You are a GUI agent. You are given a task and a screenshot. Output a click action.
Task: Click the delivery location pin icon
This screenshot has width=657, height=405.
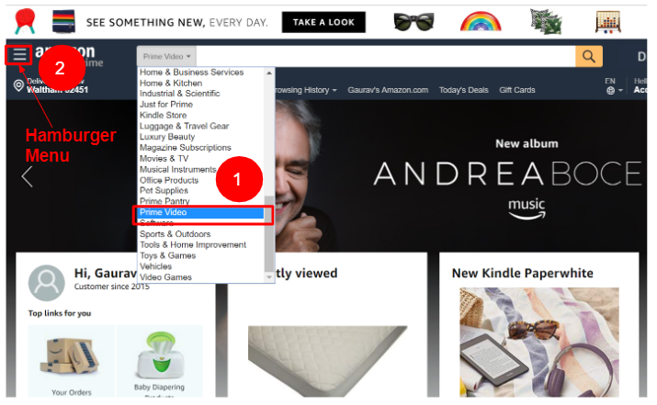pyautogui.click(x=18, y=85)
